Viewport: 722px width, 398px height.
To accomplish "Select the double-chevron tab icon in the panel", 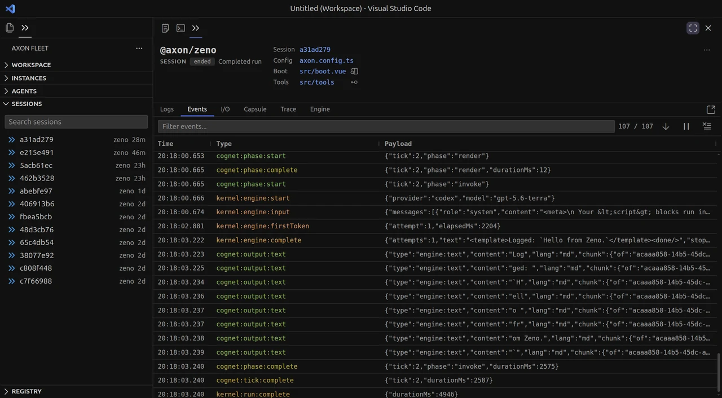I will [x=196, y=28].
